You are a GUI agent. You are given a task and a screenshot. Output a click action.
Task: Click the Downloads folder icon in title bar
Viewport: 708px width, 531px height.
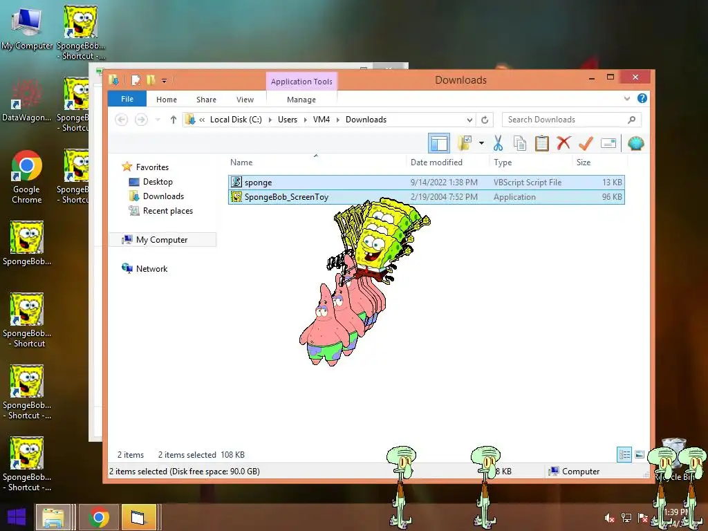(113, 80)
